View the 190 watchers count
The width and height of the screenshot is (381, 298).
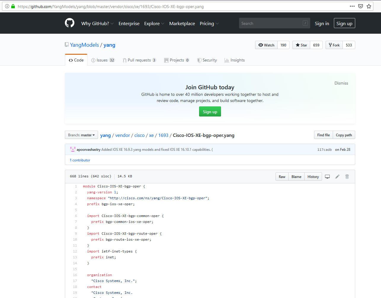pos(284,45)
